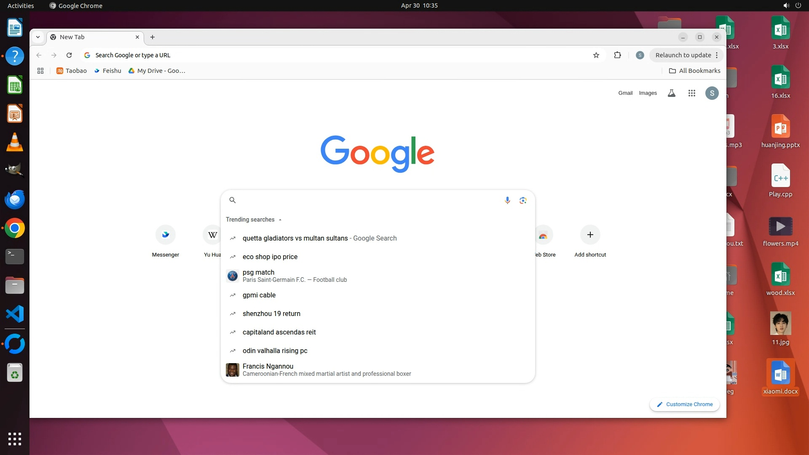The width and height of the screenshot is (809, 455).
Task: Open a new tab with plus button
Action: tap(153, 37)
